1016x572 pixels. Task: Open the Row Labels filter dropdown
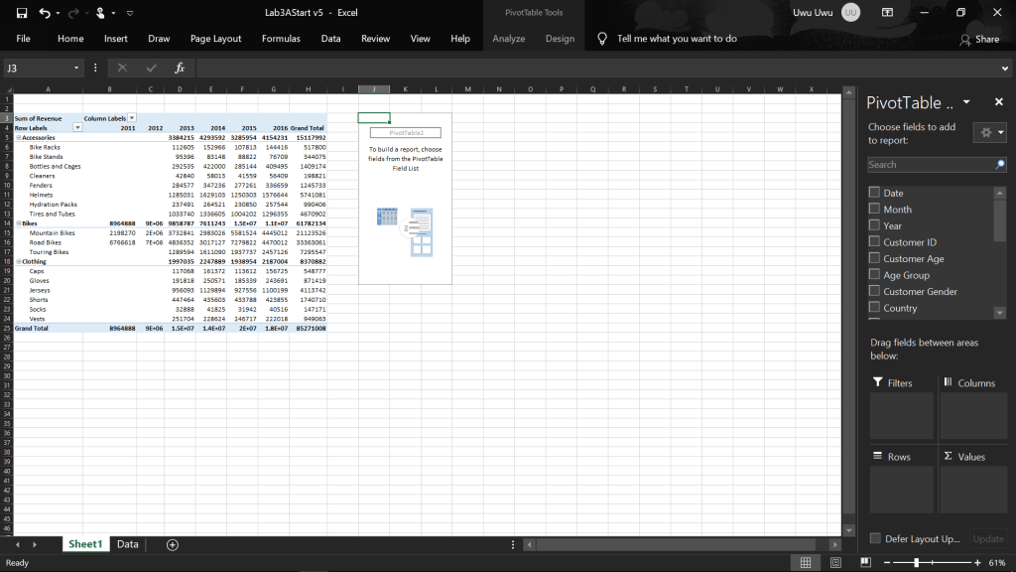point(77,128)
